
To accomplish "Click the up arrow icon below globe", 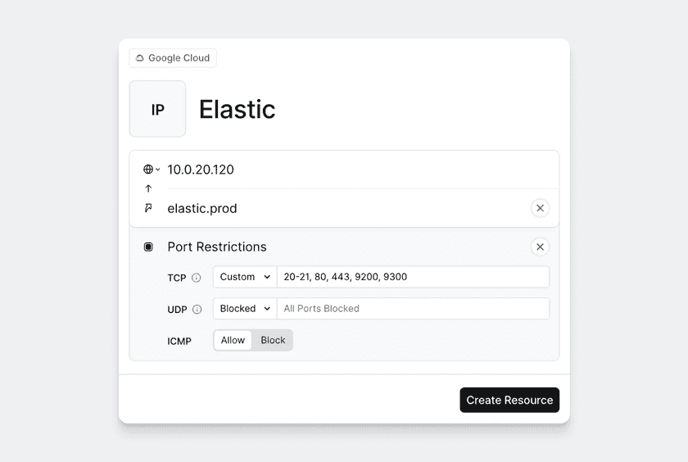I will click(x=148, y=188).
